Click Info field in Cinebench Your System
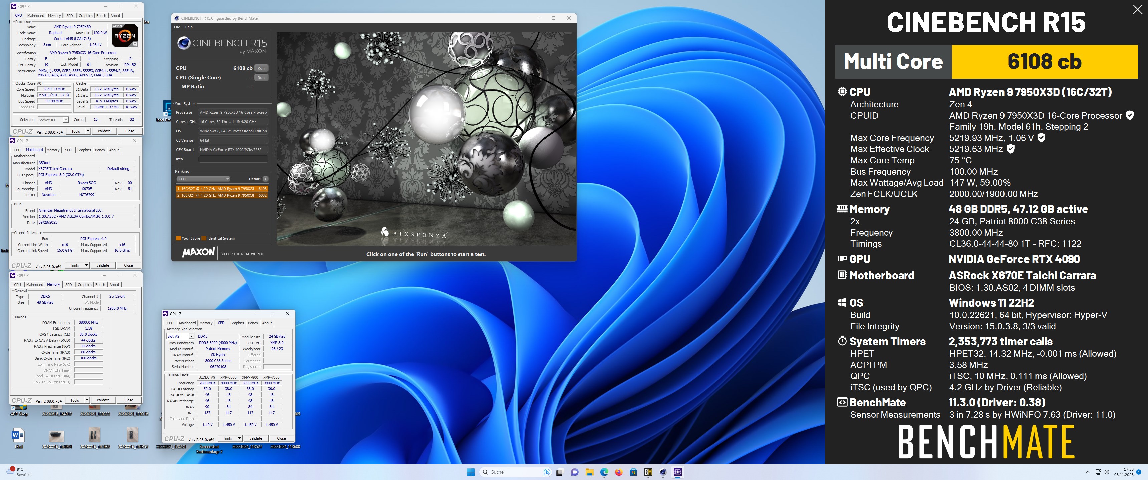 click(x=233, y=159)
